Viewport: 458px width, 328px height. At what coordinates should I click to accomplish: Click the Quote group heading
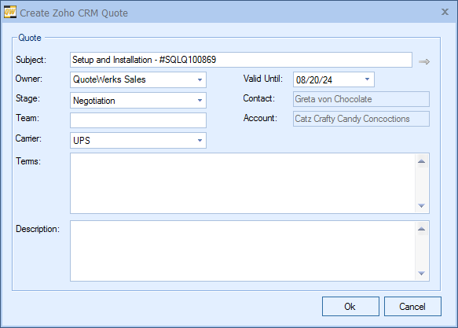pyautogui.click(x=30, y=38)
